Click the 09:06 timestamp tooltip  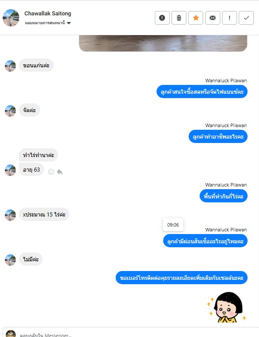(173, 225)
